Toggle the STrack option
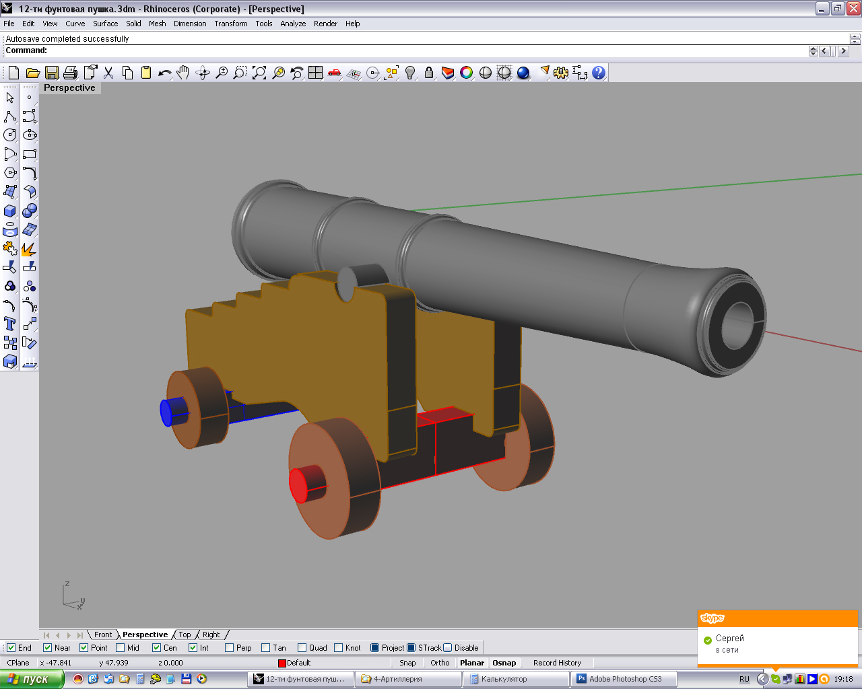 [x=411, y=648]
